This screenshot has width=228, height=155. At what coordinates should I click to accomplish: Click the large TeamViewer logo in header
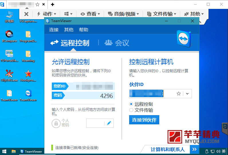tap(184, 39)
